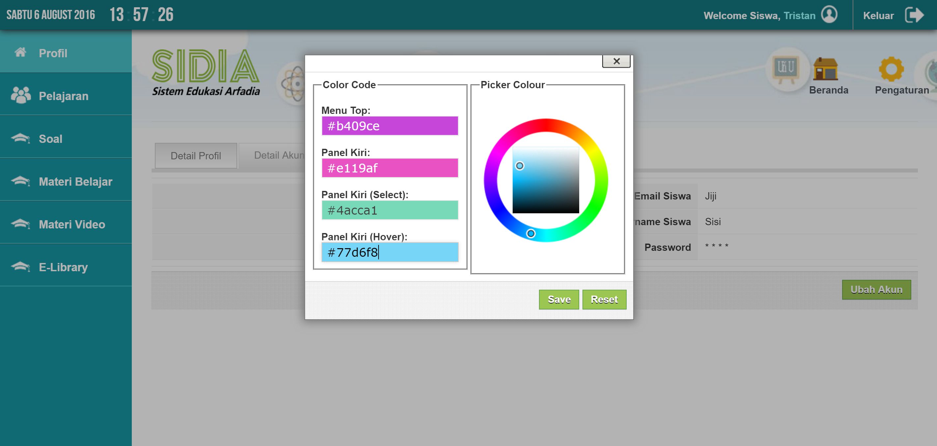Close the color settings dialog

(616, 61)
